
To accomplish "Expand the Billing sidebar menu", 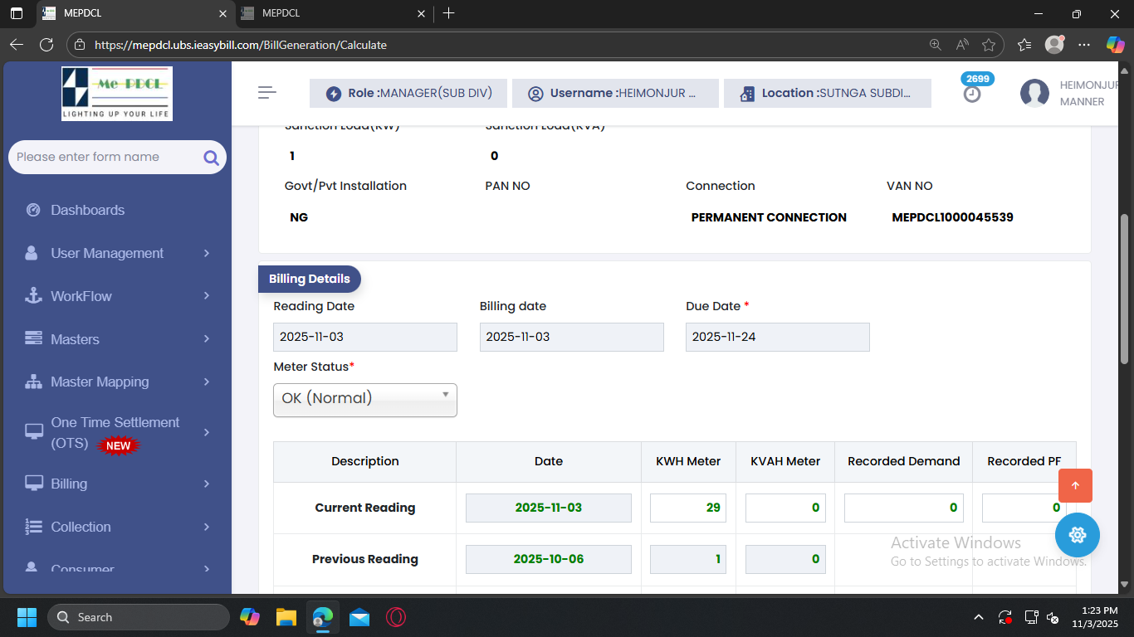I will (x=118, y=484).
